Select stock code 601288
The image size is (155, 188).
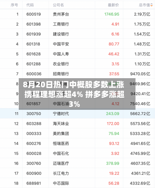33,64
